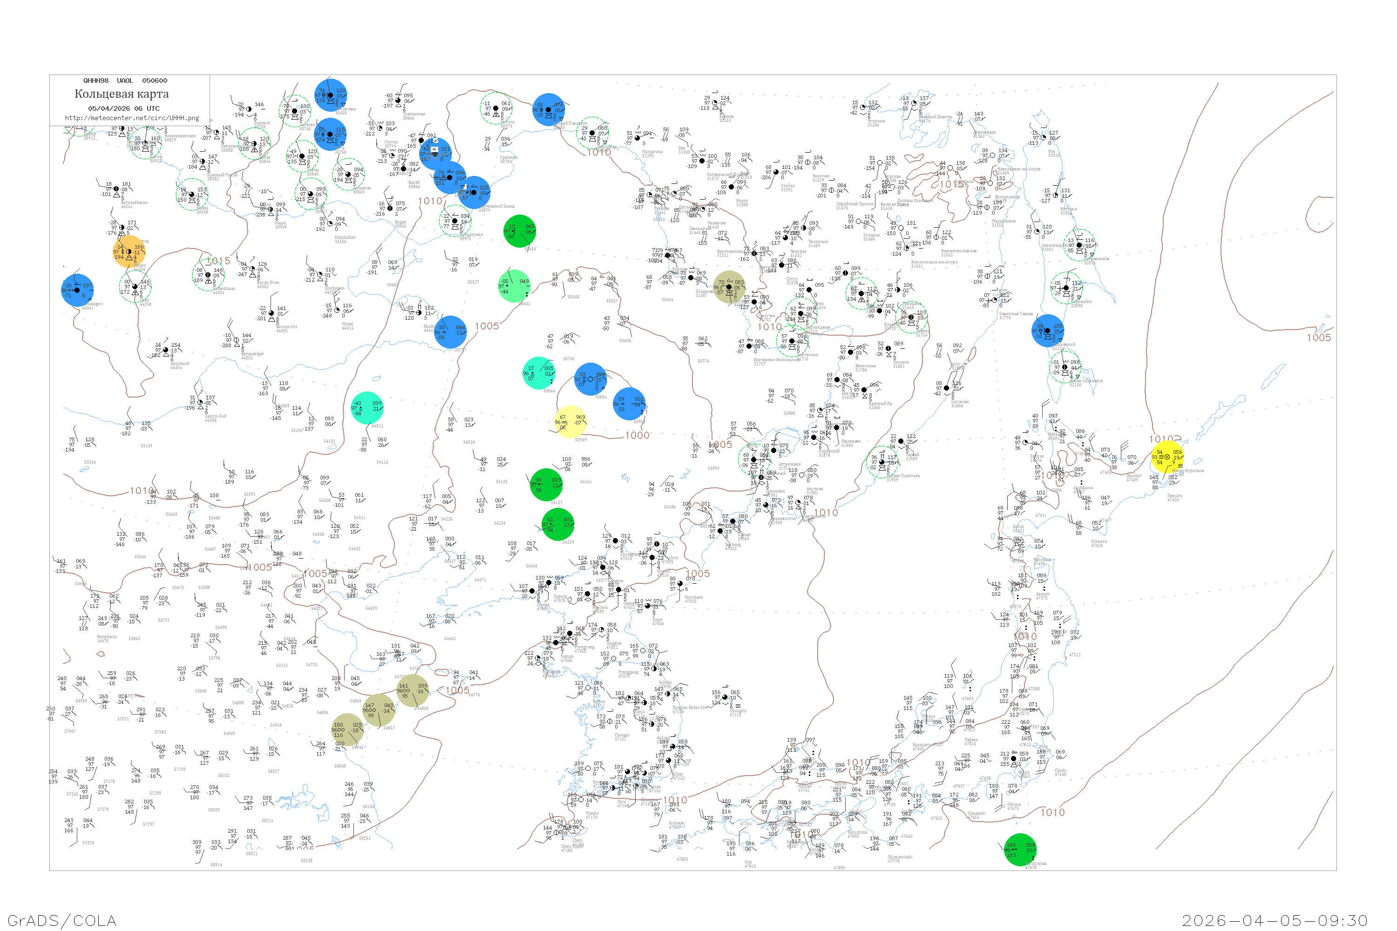Click the QHHH98 UAOL 050600 header code
The height and width of the screenshot is (931, 1397).
pyautogui.click(x=125, y=81)
